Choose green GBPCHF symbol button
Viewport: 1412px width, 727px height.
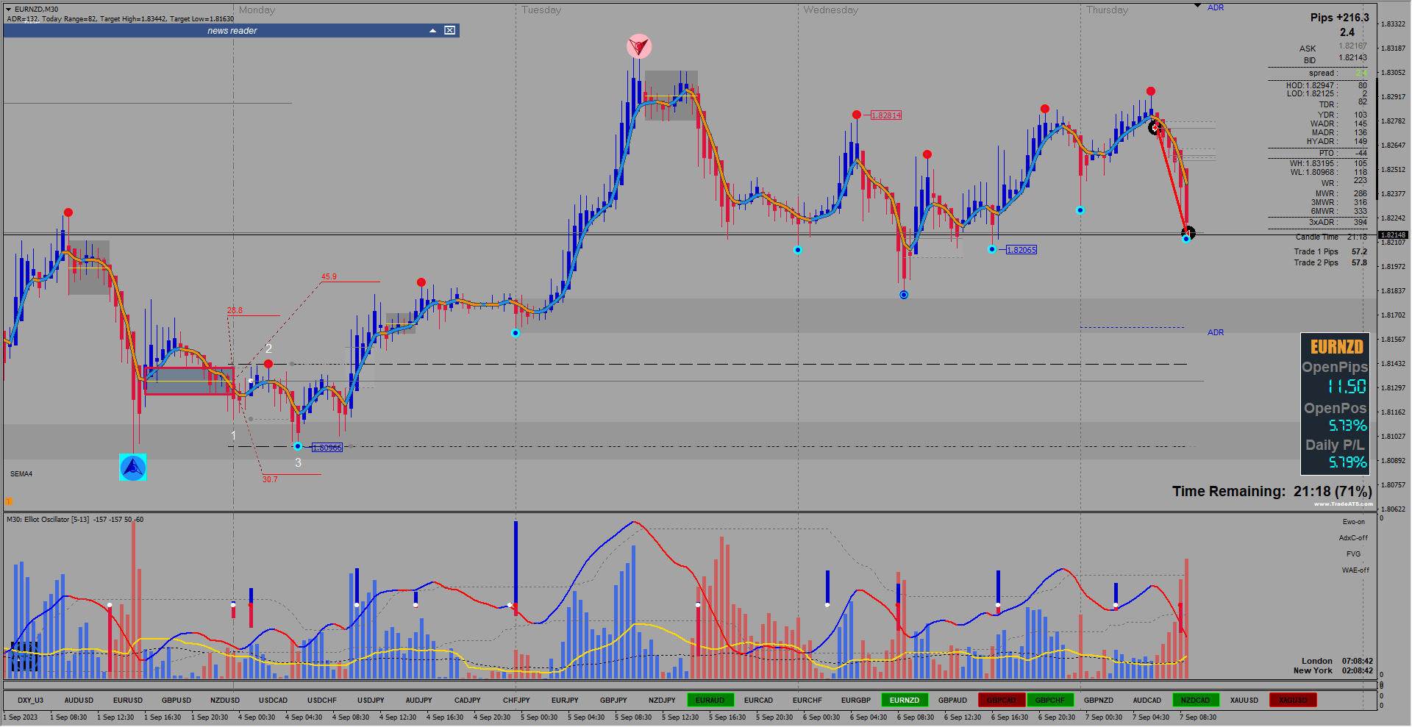1049,701
